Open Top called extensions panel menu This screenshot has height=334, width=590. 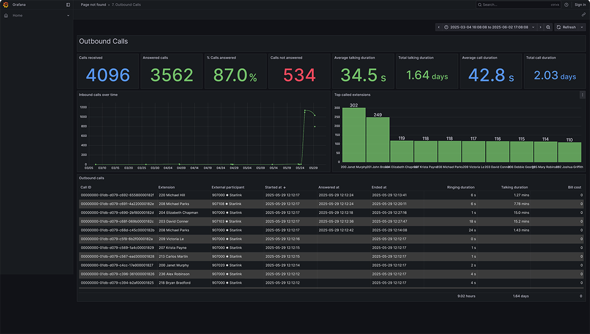583,95
